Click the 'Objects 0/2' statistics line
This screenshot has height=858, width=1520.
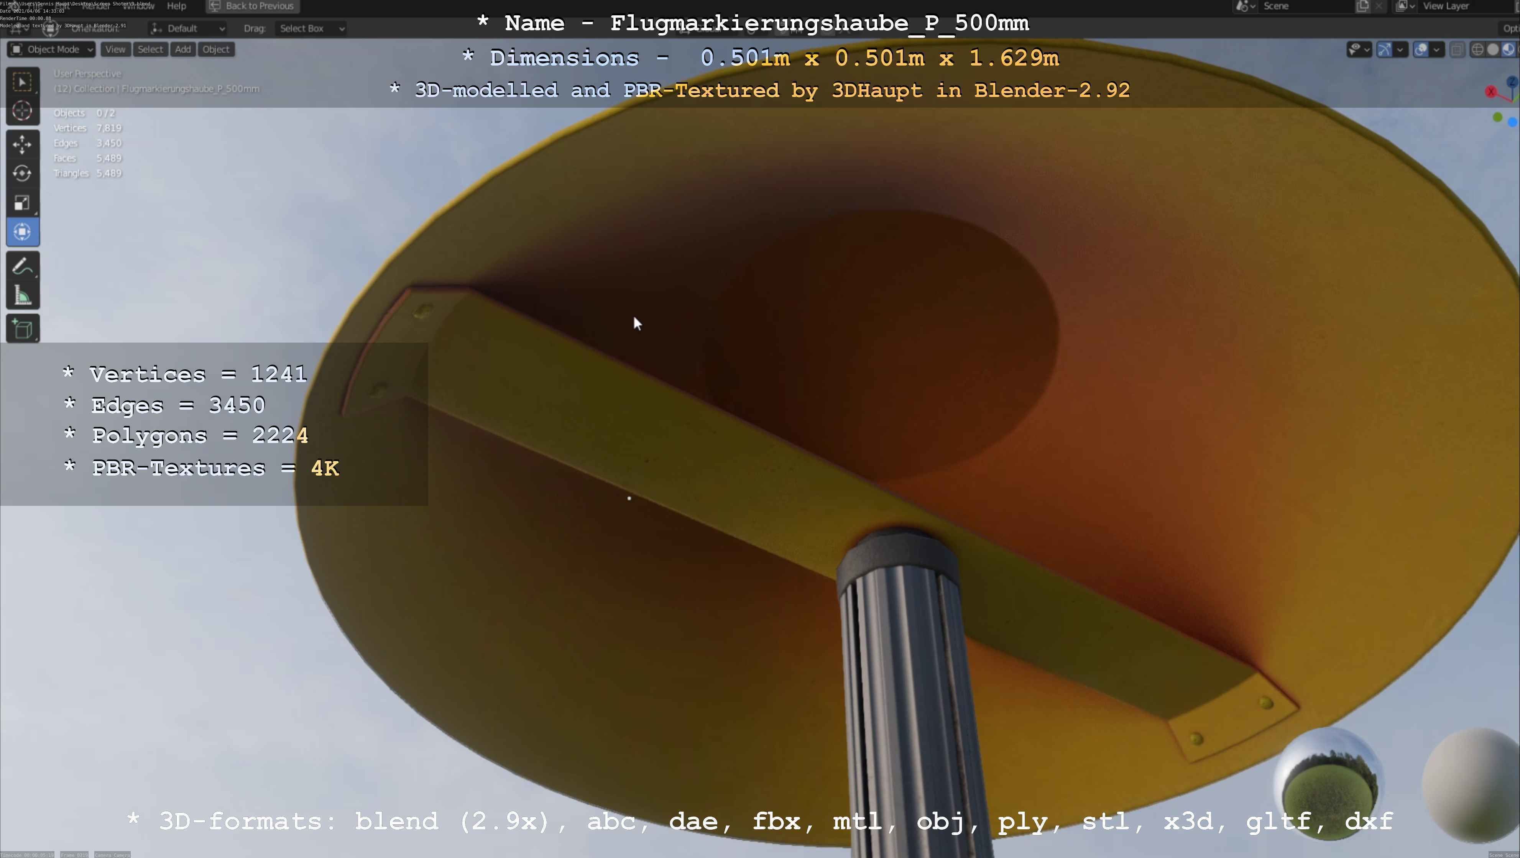pyautogui.click(x=84, y=113)
